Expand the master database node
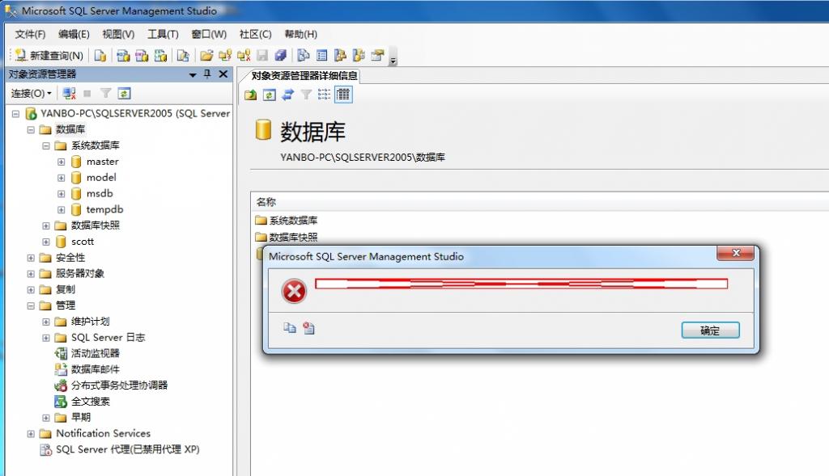 click(62, 162)
